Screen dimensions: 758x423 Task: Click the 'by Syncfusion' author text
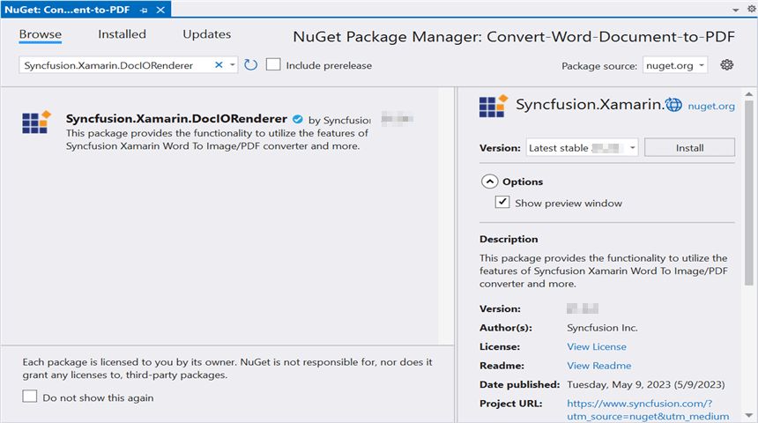click(339, 120)
